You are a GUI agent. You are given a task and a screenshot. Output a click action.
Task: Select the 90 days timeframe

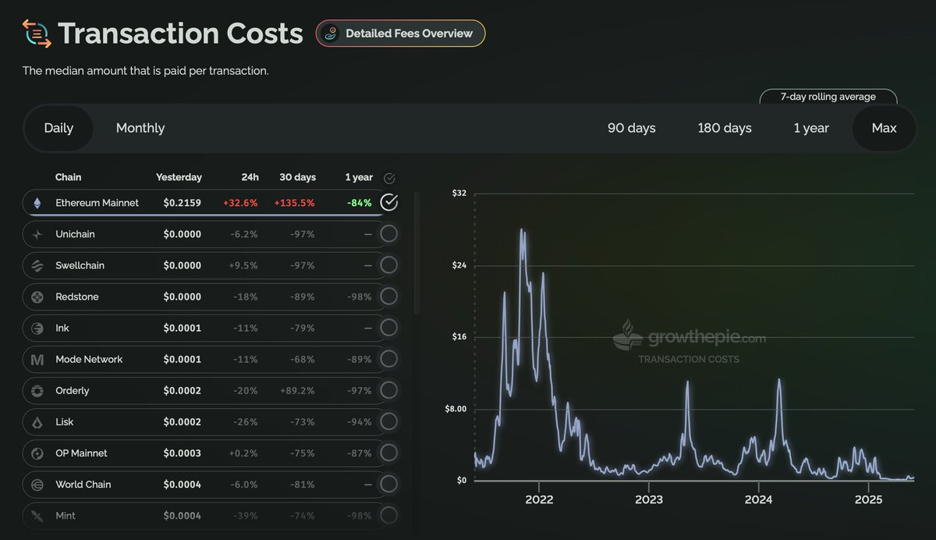click(632, 128)
